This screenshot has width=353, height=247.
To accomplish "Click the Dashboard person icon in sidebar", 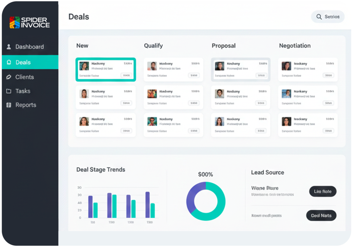I will click(x=9, y=47).
